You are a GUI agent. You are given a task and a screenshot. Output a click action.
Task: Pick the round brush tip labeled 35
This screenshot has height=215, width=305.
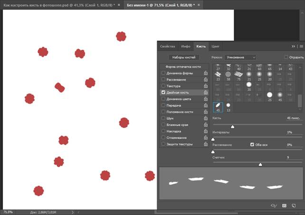pos(249,86)
